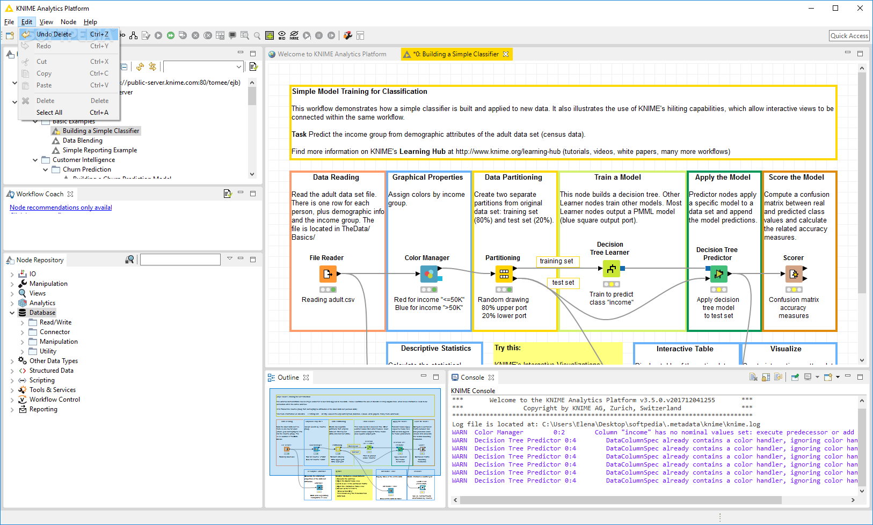The image size is (873, 525).
Task: Click the Cancel selected nodes icon
Action: (x=195, y=35)
